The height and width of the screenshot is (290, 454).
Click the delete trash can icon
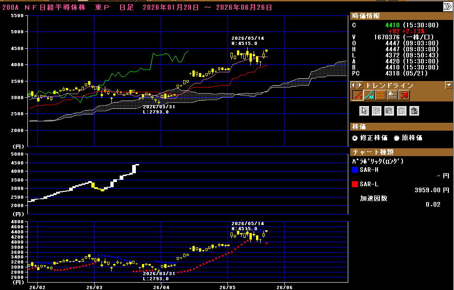[402, 111]
